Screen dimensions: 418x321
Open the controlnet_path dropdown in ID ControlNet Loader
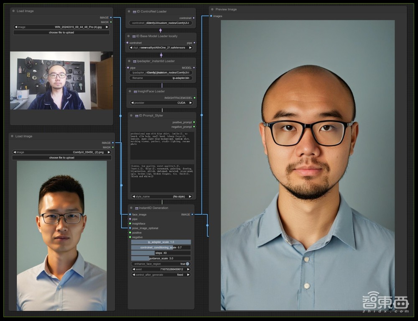(x=161, y=23)
